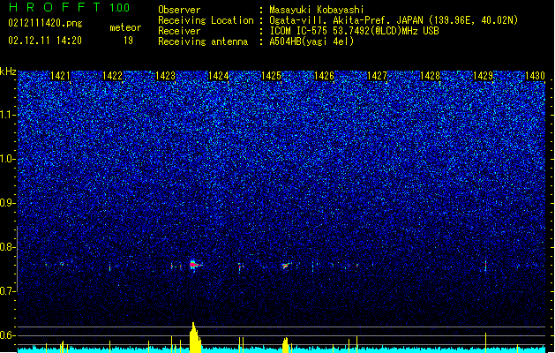Click the strongest red meteor echo in the spectrogram

click(x=194, y=265)
